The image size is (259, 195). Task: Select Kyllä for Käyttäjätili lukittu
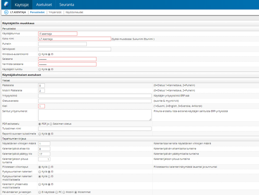click(x=40, y=69)
